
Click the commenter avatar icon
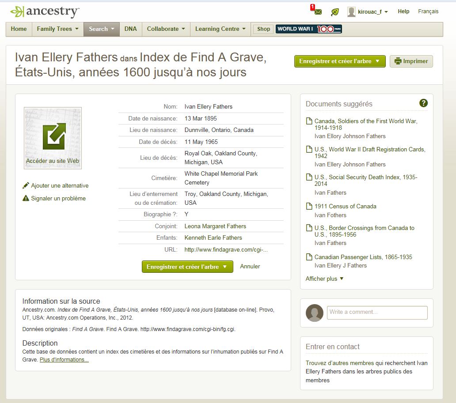point(314,313)
